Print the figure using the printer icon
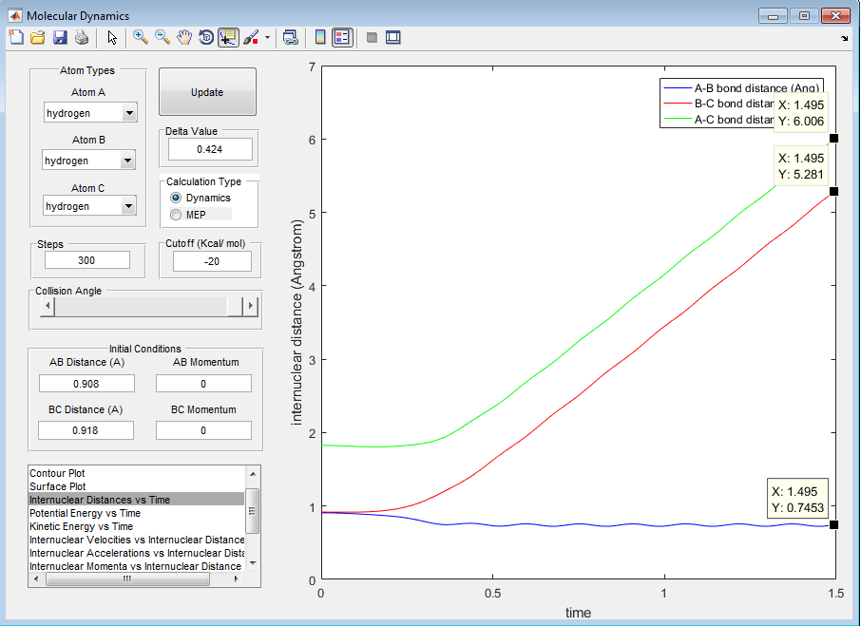The width and height of the screenshot is (861, 626). [82, 37]
